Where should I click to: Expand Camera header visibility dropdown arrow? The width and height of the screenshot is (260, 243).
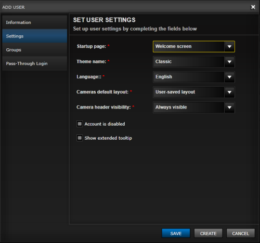click(x=229, y=107)
